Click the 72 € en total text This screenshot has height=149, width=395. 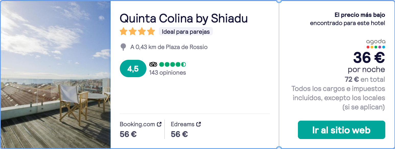[365, 79]
